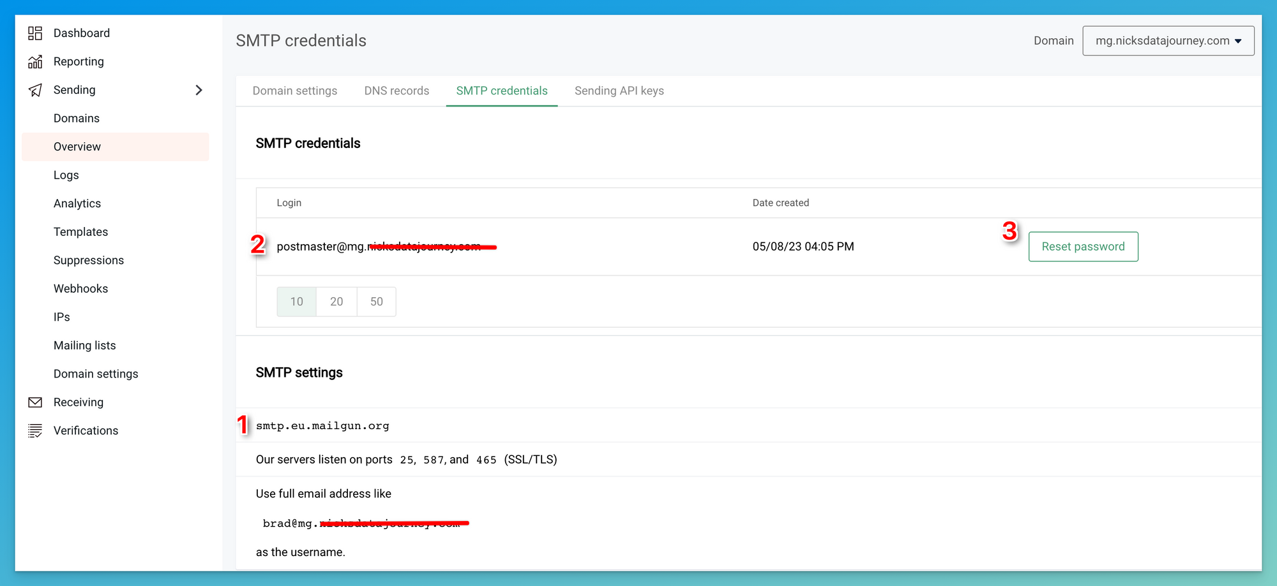Click the smtp.eu.mailgun.org hostname
1277x586 pixels.
322,426
